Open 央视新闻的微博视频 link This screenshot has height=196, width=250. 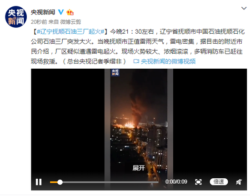coord(168,61)
